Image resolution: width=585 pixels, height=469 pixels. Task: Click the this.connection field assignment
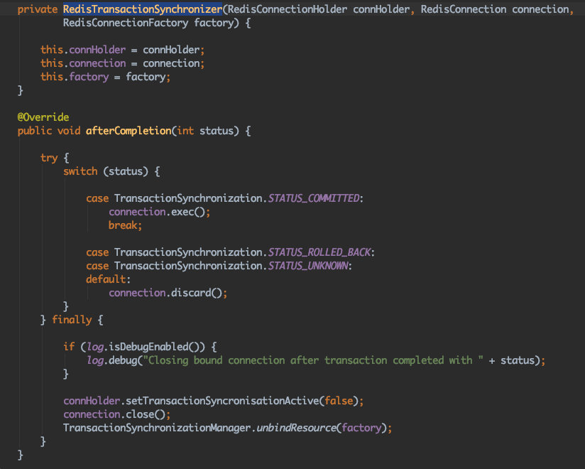click(x=122, y=63)
